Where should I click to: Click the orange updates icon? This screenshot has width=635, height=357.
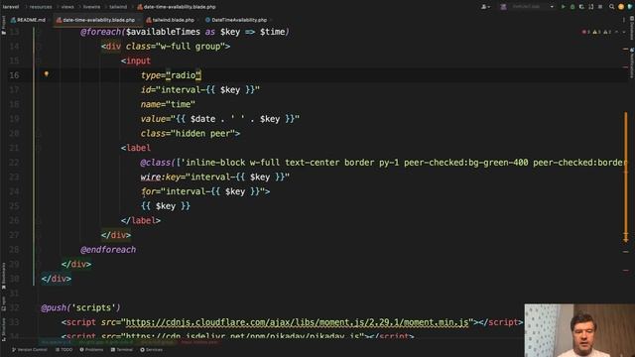coord(621,7)
